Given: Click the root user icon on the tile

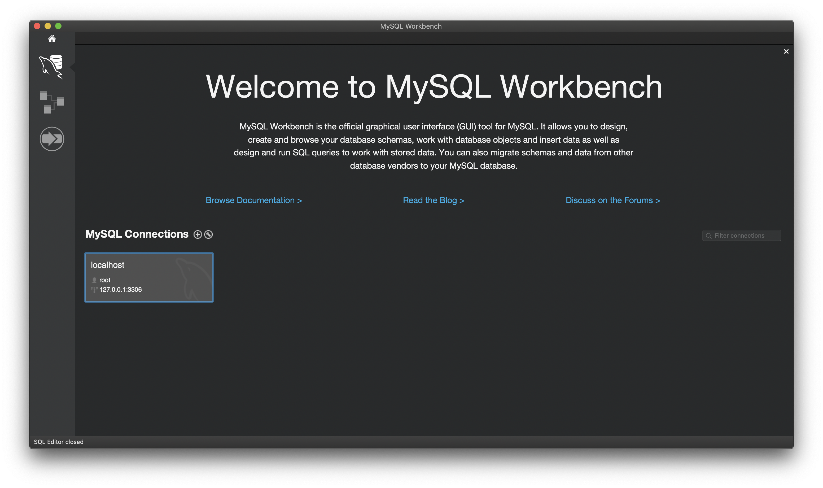Looking at the screenshot, I should 94,280.
